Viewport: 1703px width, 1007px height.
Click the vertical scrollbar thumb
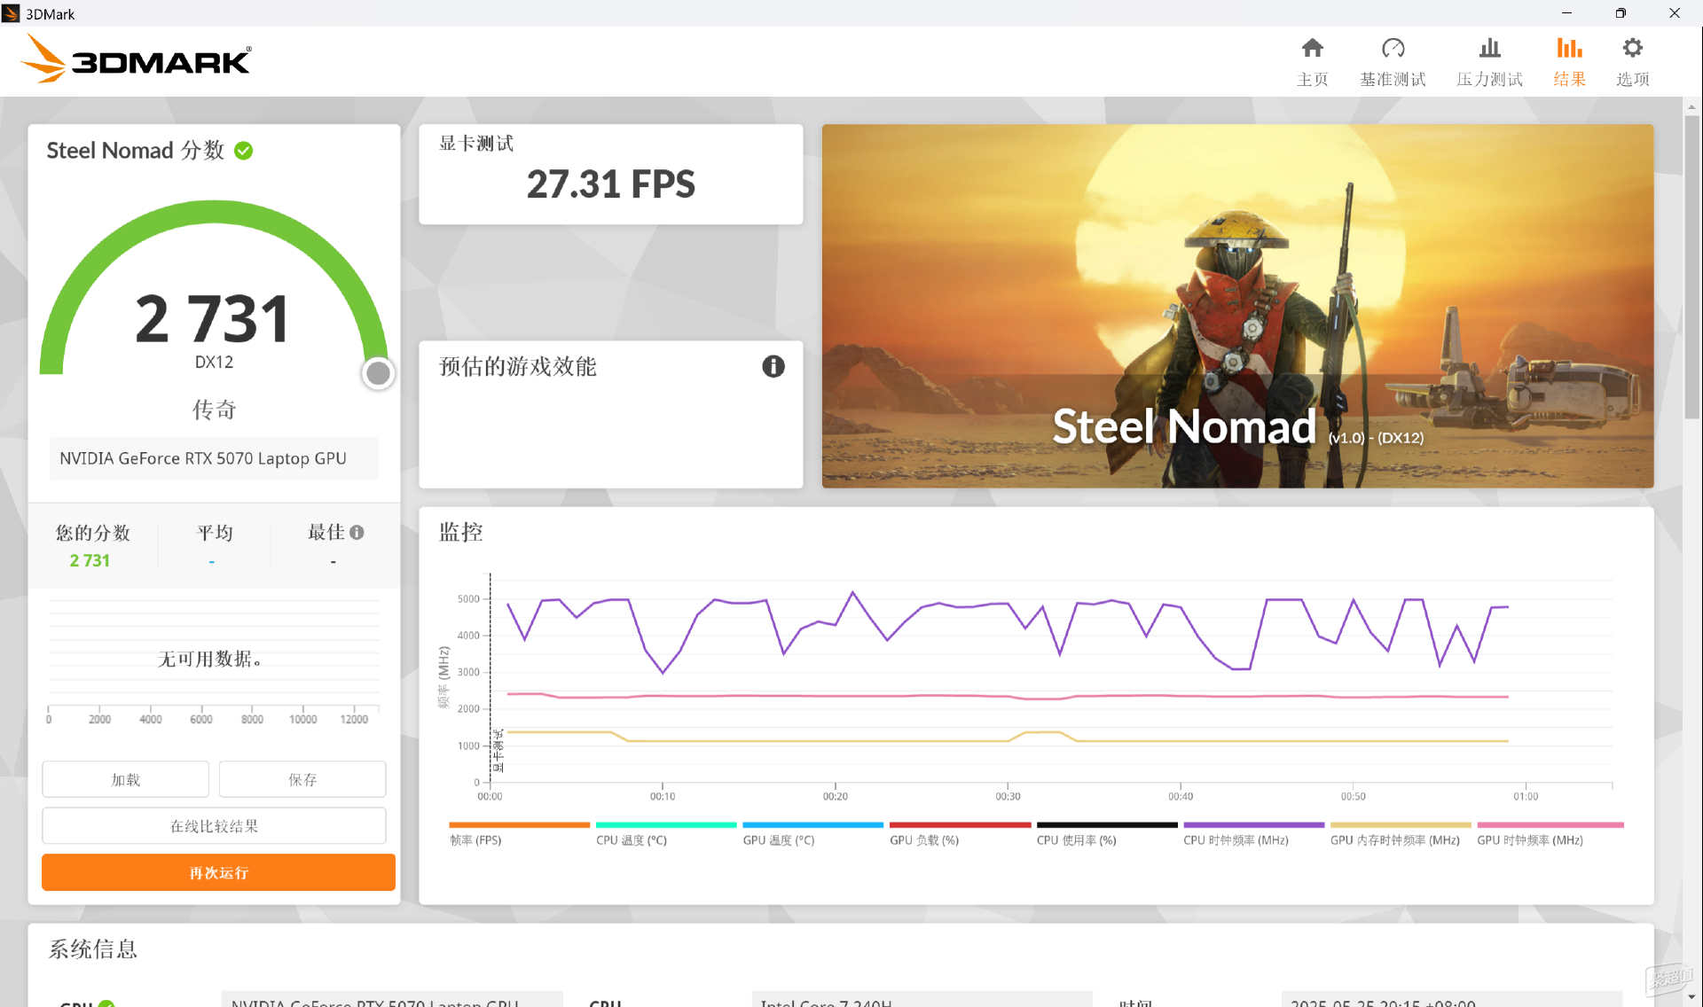pos(1691,266)
